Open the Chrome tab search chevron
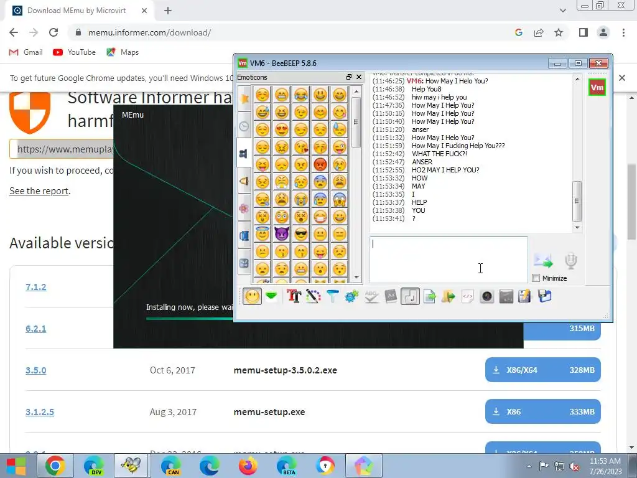Screen dimensions: 637x478 (x=562, y=11)
